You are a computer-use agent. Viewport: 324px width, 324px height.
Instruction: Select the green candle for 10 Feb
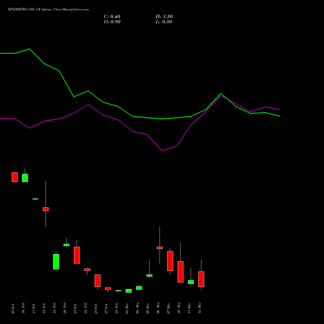pyautogui.click(x=25, y=178)
